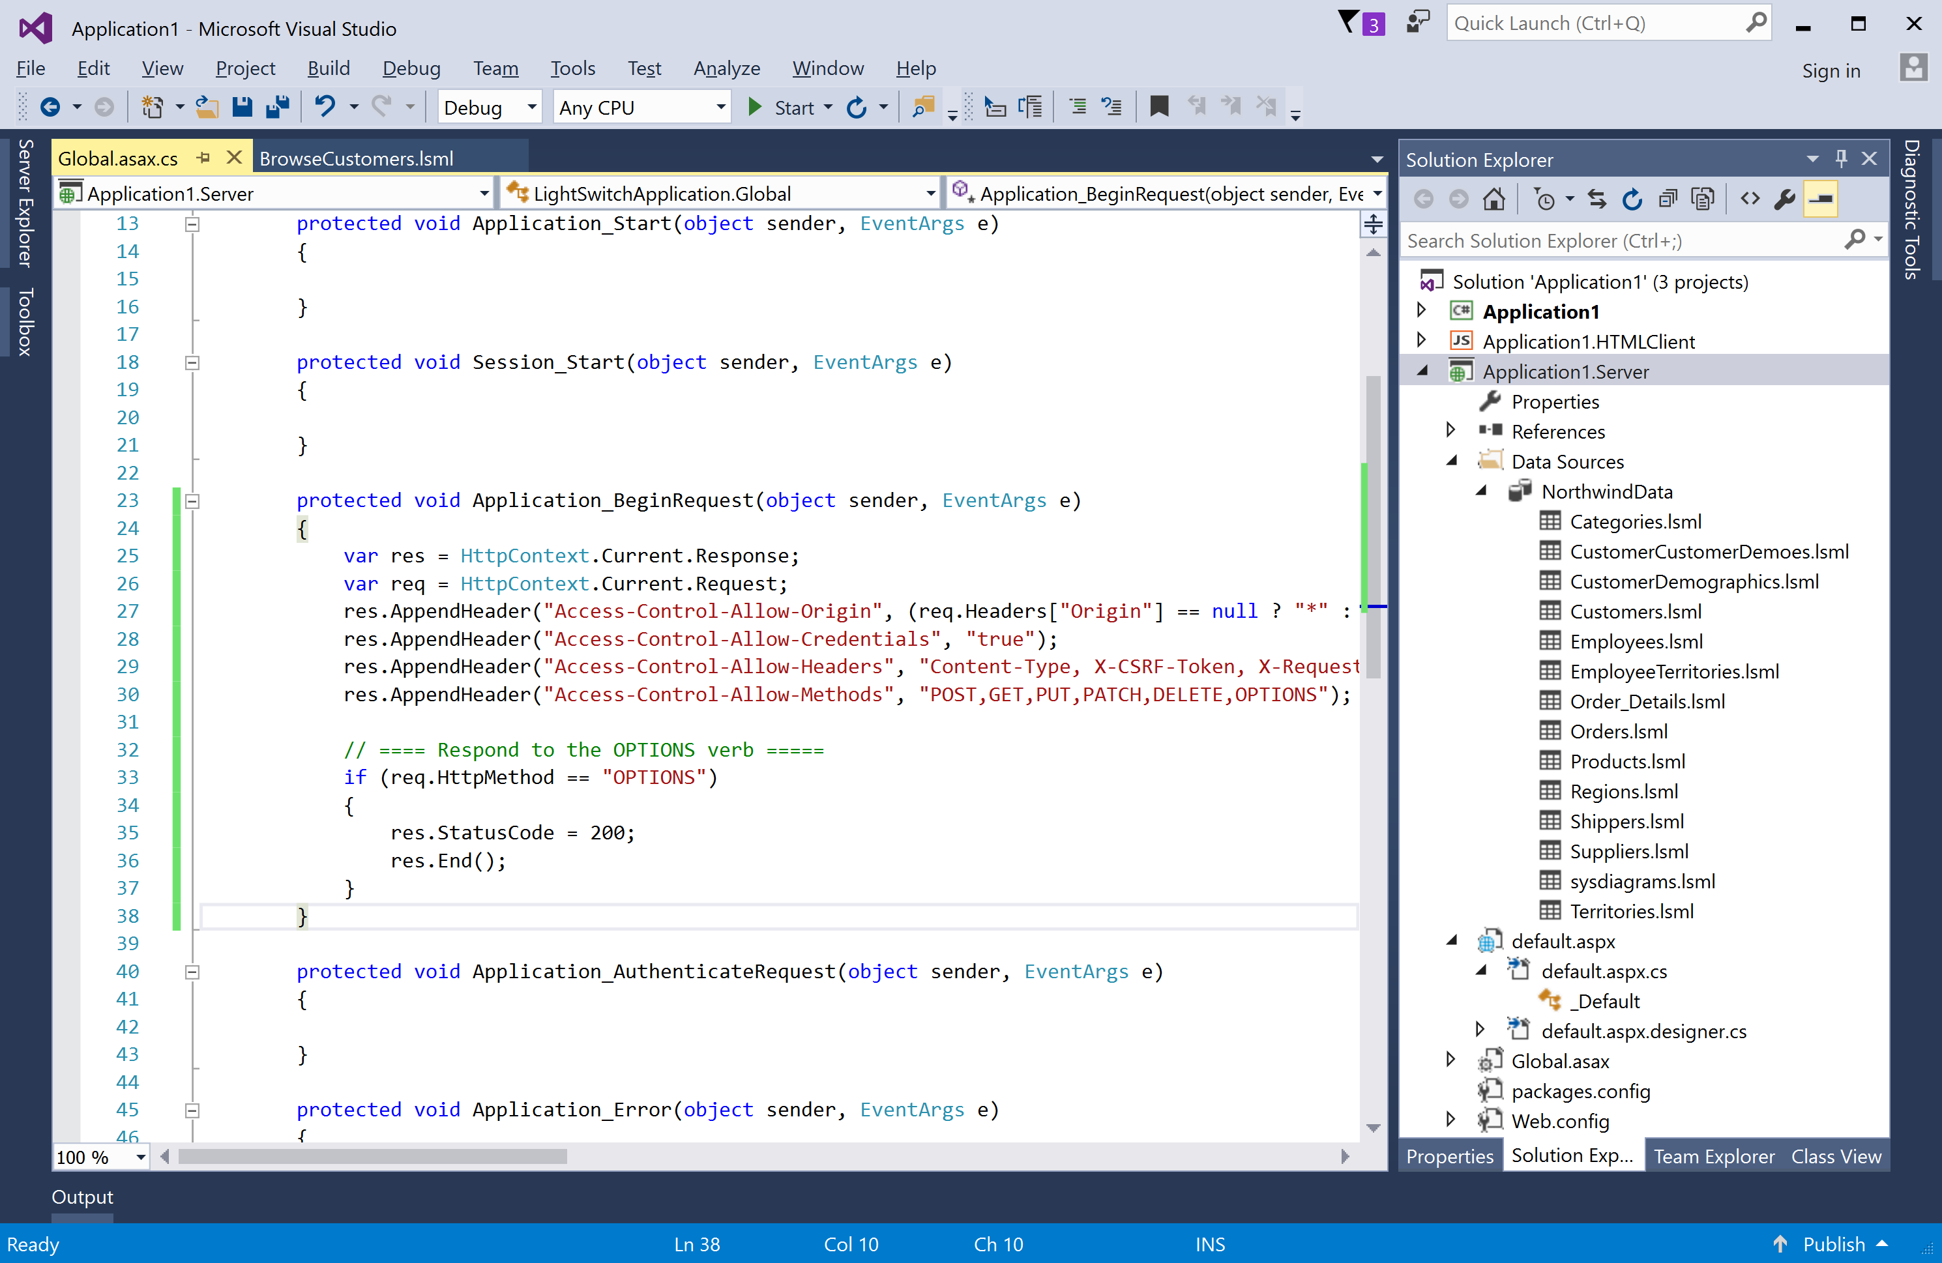Collapse the Session_Start method outline
The height and width of the screenshot is (1263, 1942).
(x=192, y=363)
